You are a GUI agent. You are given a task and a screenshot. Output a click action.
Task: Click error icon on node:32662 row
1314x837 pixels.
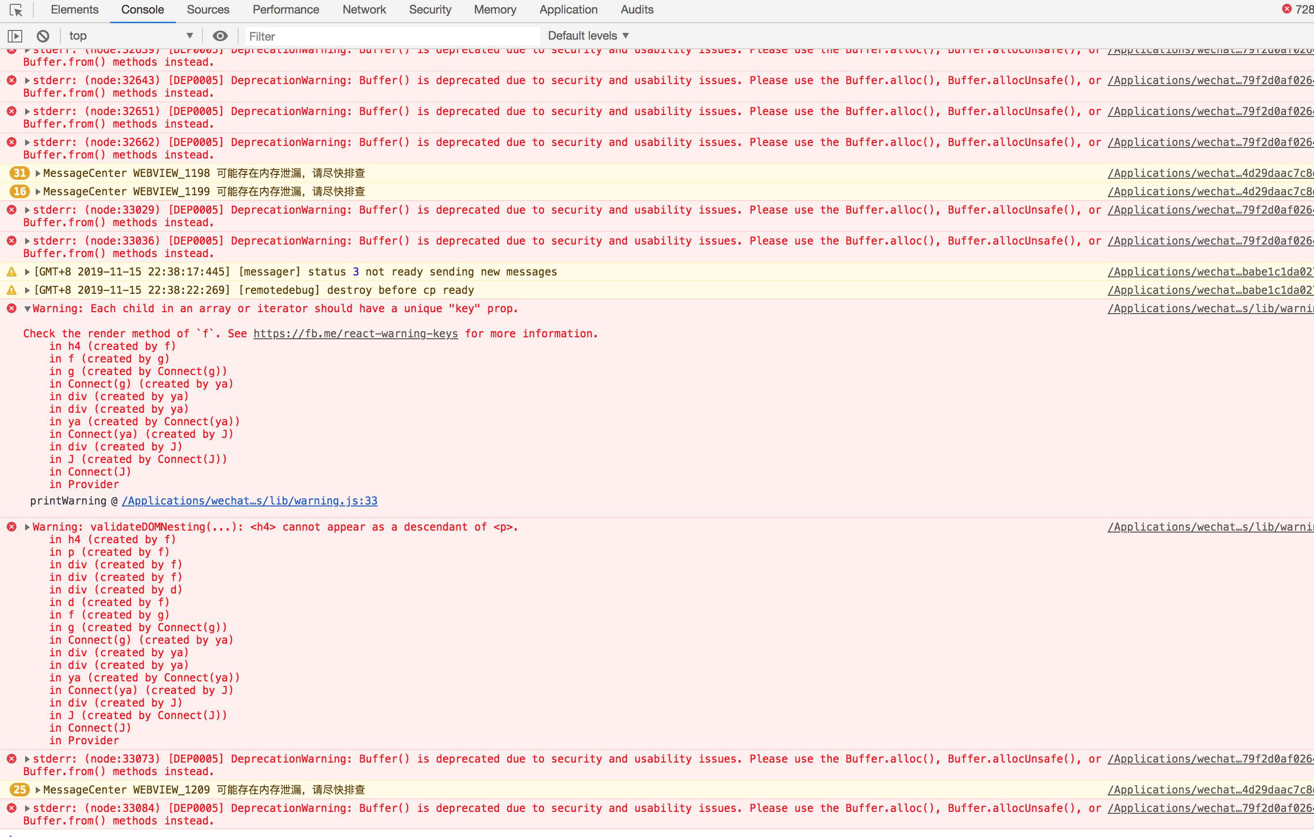point(12,142)
